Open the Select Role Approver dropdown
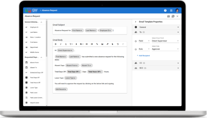Viewport: 207px width, 118px height. (165, 49)
